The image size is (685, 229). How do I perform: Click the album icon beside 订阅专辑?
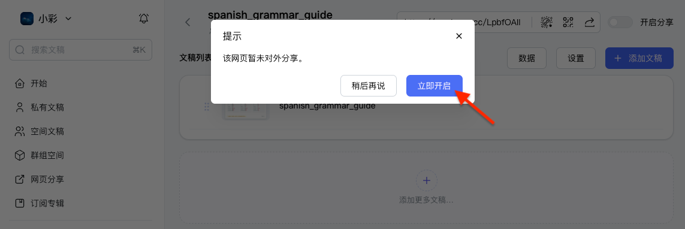click(20, 203)
